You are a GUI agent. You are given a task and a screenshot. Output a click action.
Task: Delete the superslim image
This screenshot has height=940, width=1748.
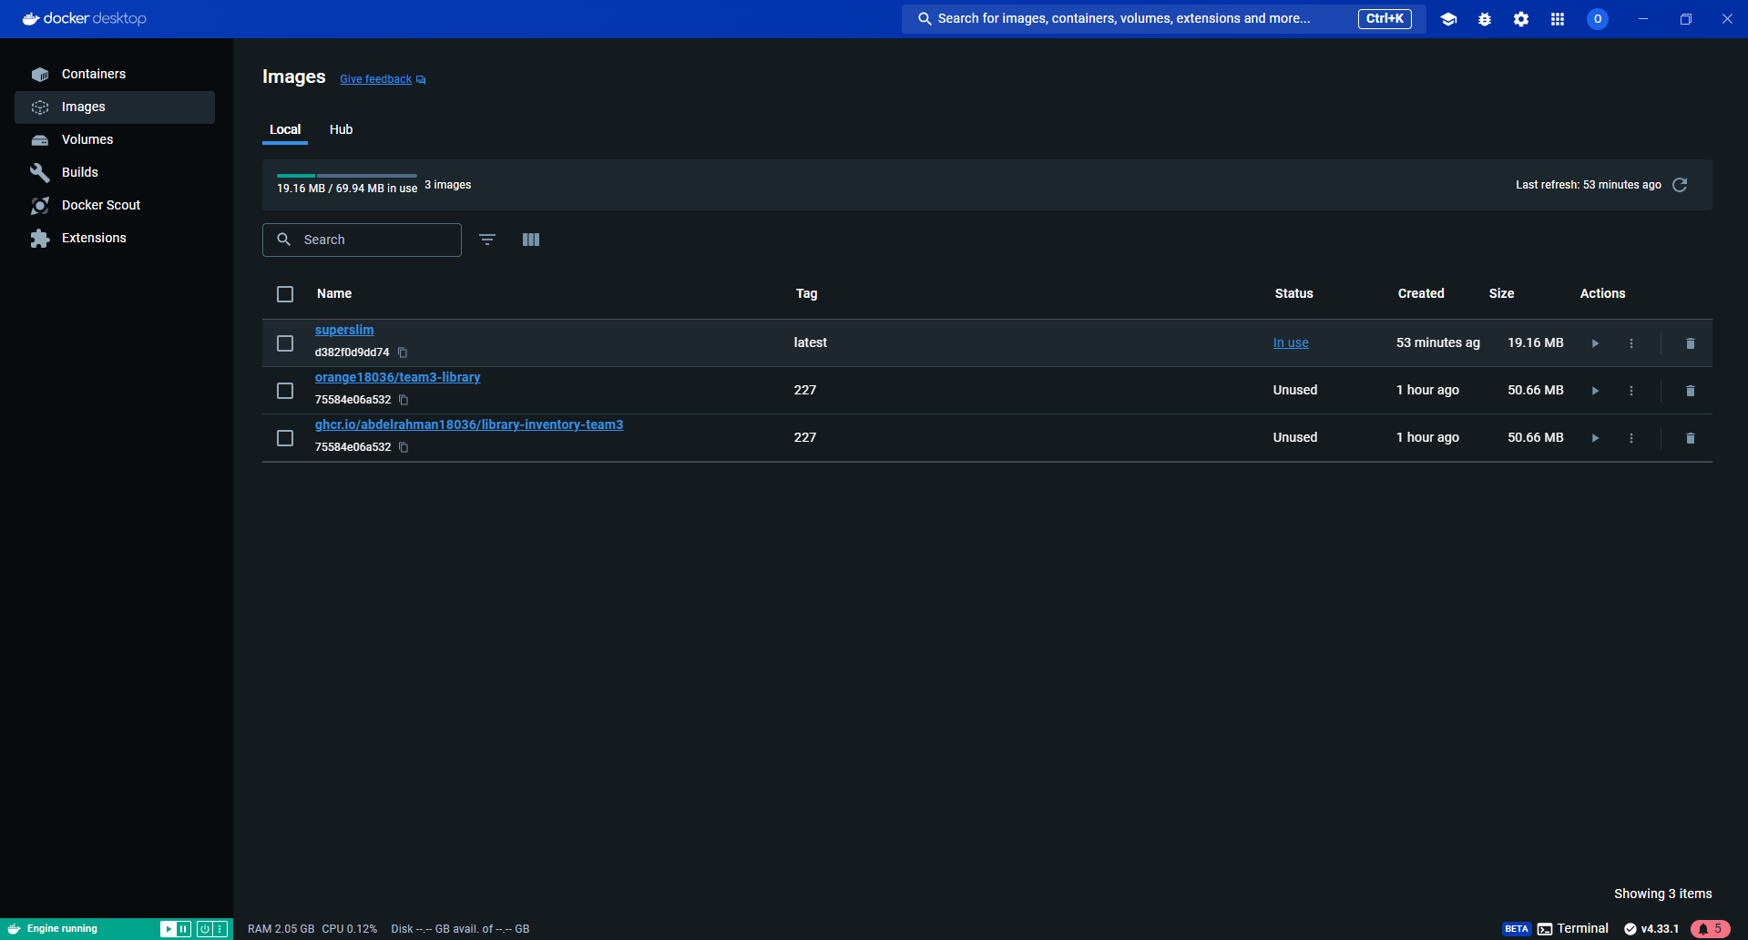[1691, 343]
